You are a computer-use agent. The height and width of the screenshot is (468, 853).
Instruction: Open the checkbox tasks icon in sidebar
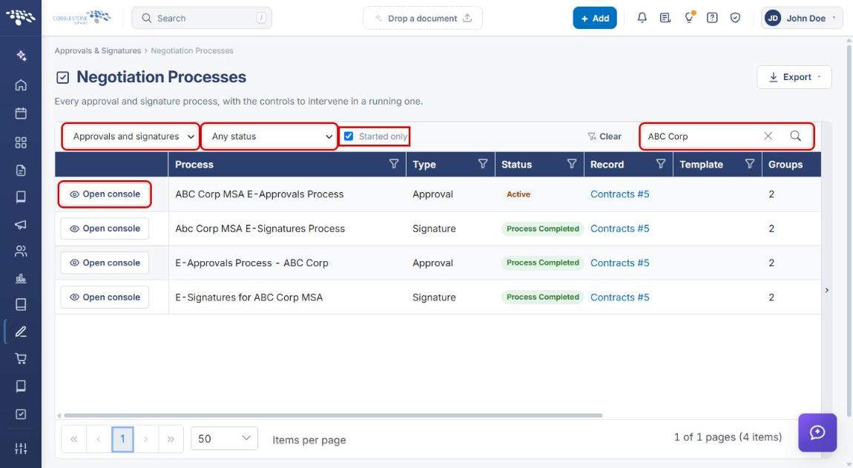pyautogui.click(x=21, y=414)
